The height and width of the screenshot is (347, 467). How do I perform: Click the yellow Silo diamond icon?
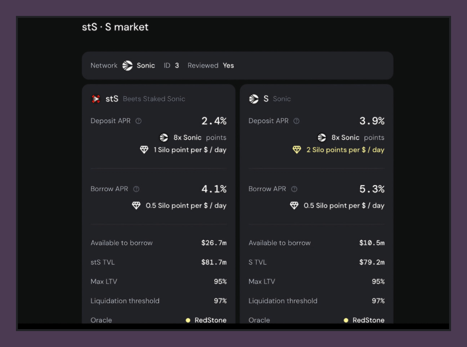pos(297,150)
